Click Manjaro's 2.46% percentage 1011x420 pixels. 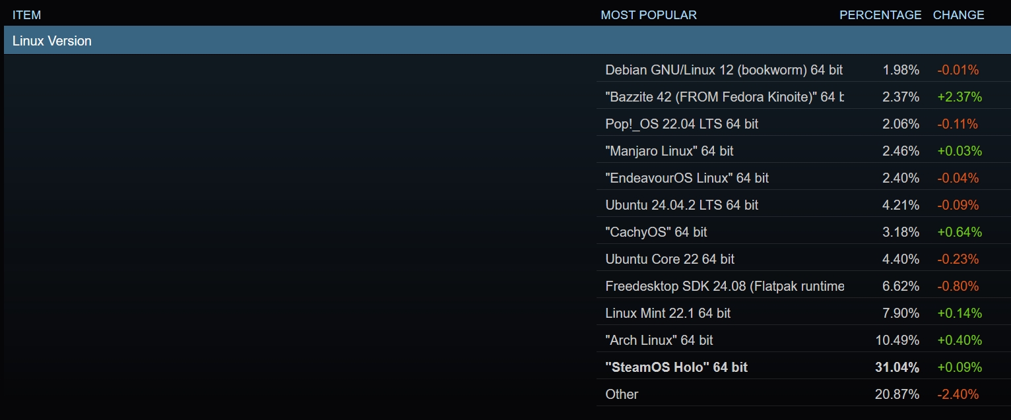pos(901,151)
